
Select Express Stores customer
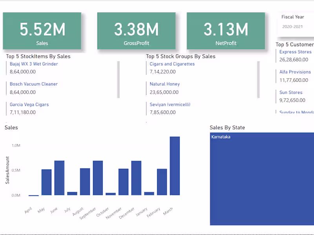(x=295, y=52)
